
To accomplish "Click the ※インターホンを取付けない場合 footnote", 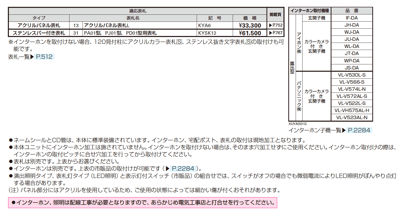I will tap(146, 45).
